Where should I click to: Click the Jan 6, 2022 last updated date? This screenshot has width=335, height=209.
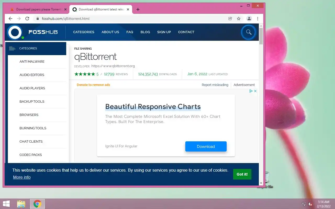click(x=197, y=74)
